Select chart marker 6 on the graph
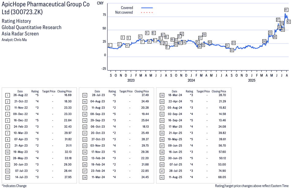The height and width of the screenshot is (188, 292). click(x=140, y=37)
